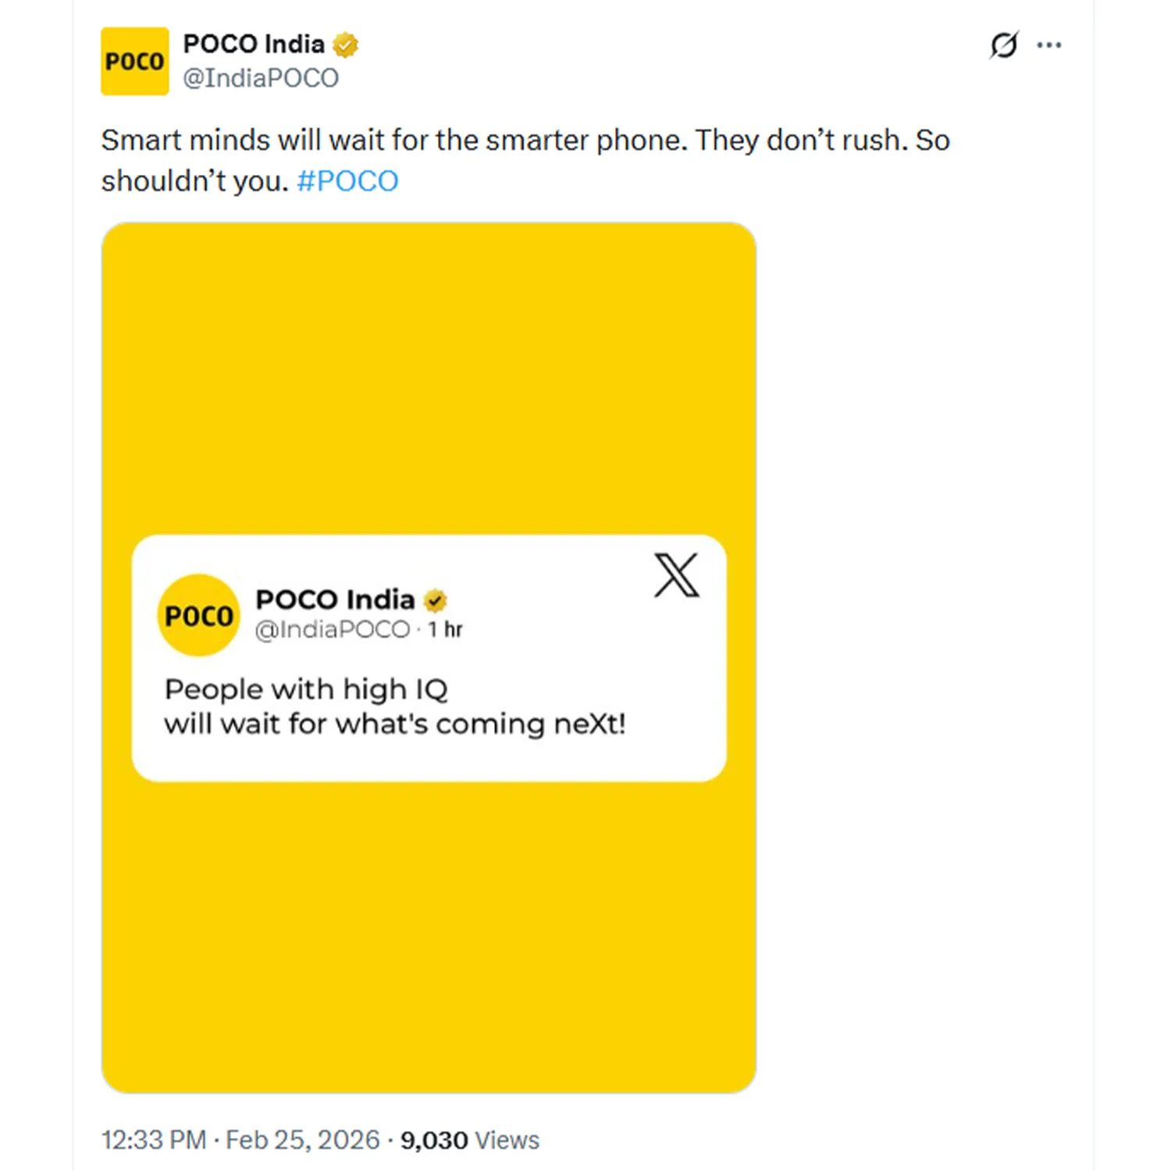Image resolution: width=1171 pixels, height=1171 pixels.
Task: Open the #POCO hashtag link
Action: [x=347, y=181]
